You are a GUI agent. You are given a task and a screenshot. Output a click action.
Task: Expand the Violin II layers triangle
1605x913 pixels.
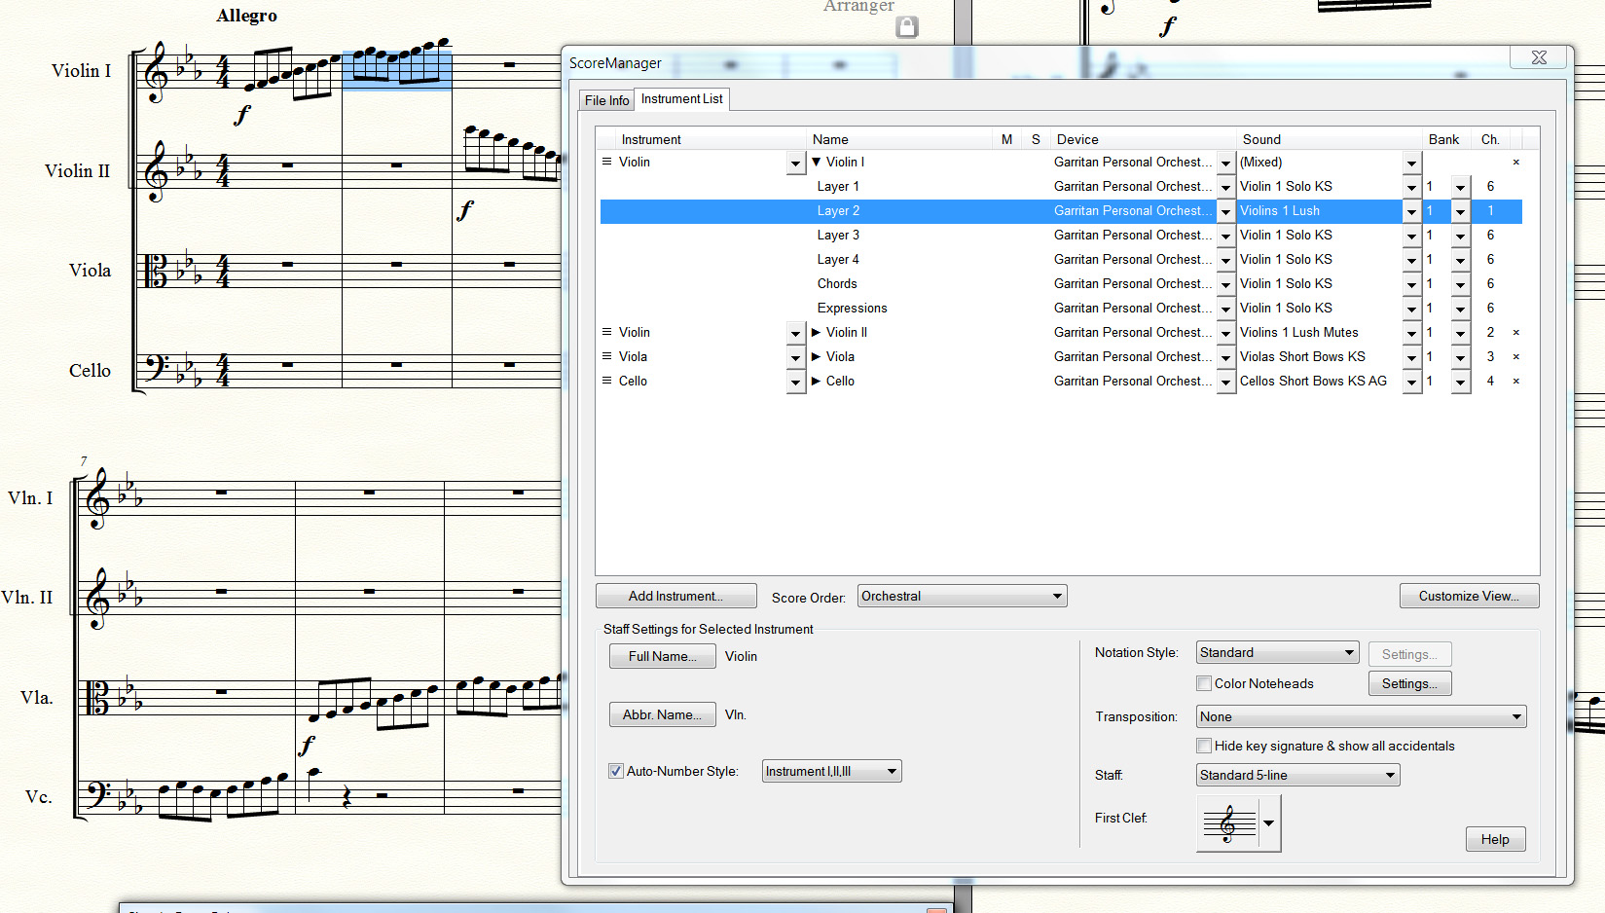pos(817,332)
